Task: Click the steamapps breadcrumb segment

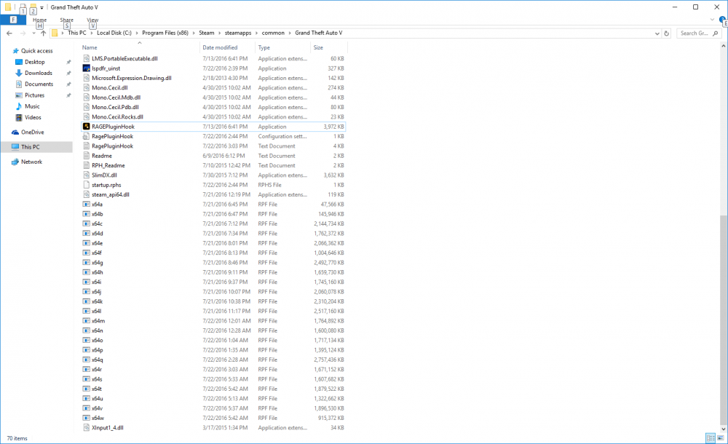Action: [x=238, y=33]
